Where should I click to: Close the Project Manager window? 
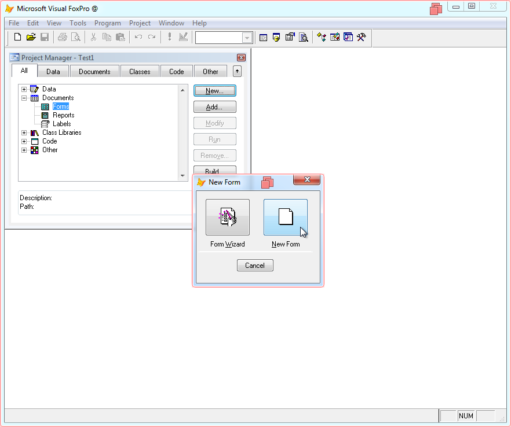(x=241, y=58)
